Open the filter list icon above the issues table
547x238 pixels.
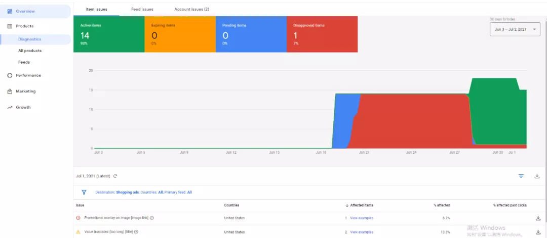coord(521,176)
